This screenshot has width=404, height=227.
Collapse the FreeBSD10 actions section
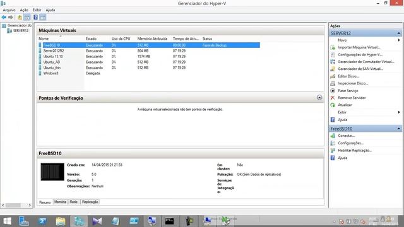[x=398, y=129]
